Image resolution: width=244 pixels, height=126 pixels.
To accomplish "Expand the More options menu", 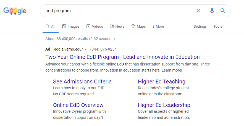I will click(158, 27).
